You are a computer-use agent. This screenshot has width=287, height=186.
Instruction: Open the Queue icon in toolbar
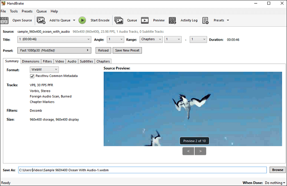119,20
